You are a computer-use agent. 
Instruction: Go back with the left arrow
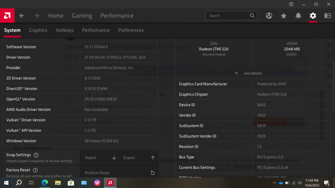(x=22, y=16)
